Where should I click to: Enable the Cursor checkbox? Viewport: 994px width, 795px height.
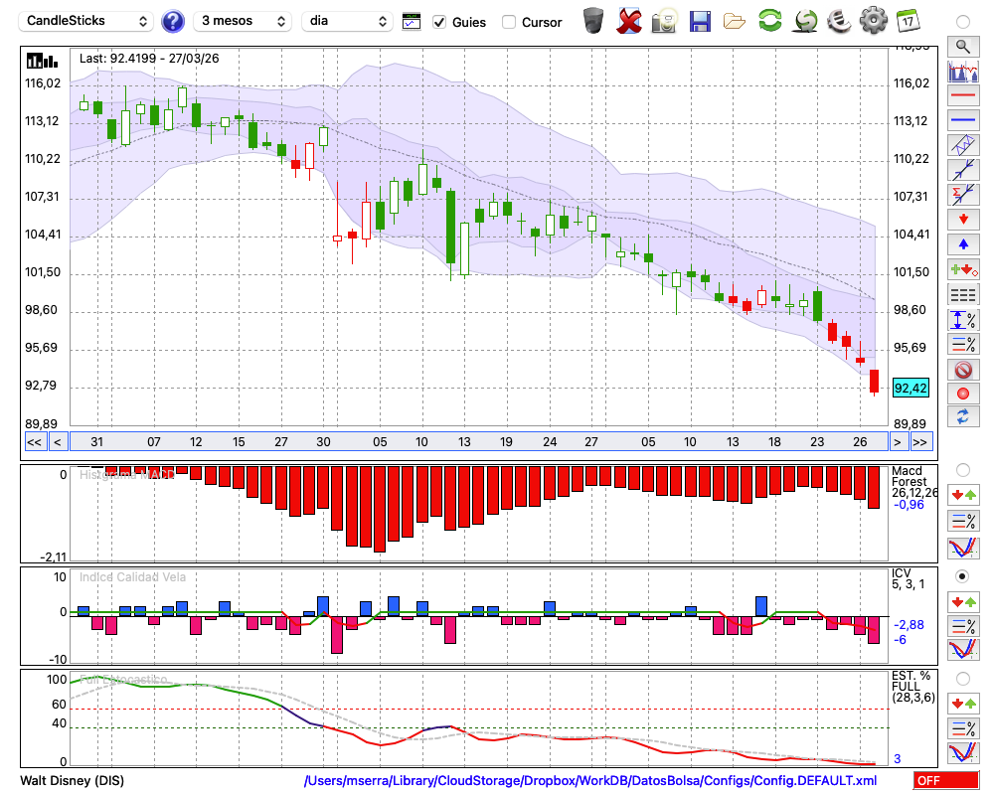[x=509, y=22]
